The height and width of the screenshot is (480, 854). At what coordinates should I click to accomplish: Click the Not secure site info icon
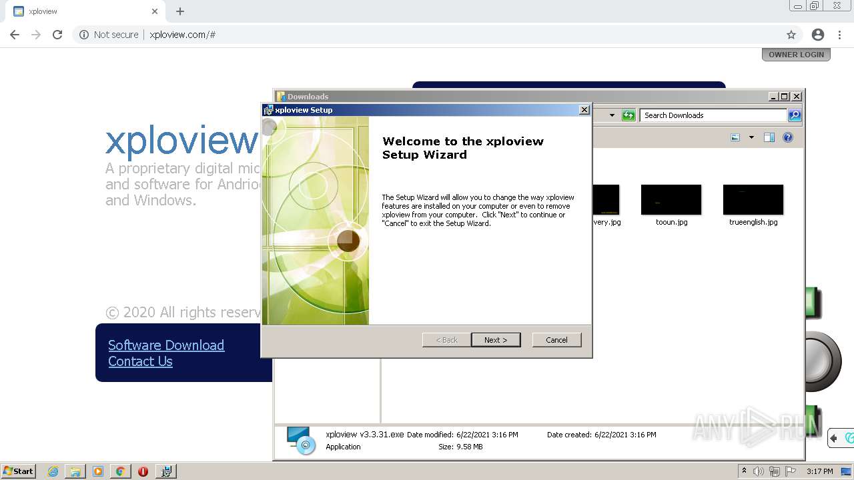[x=84, y=35]
